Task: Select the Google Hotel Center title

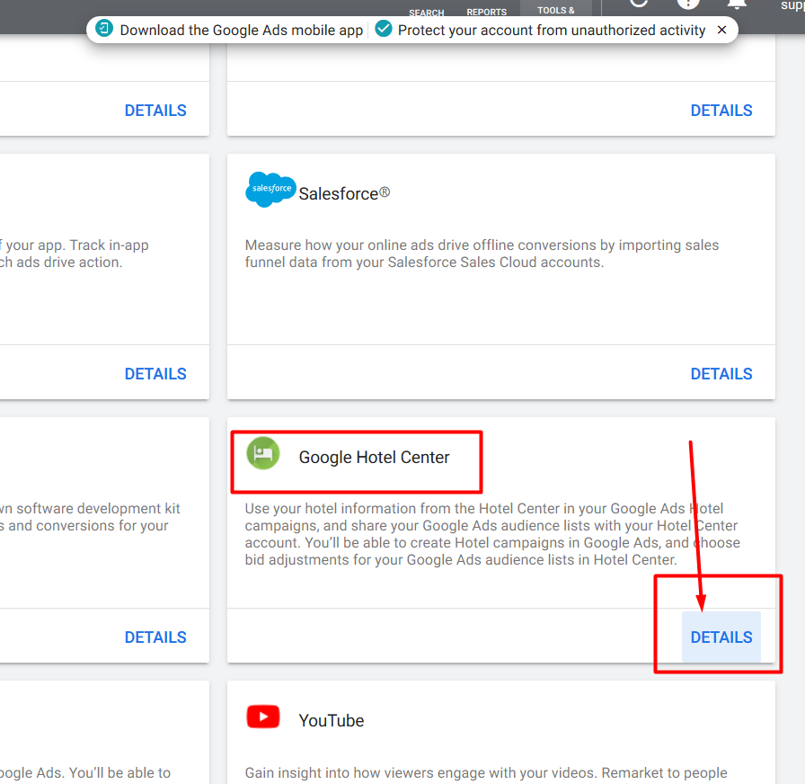Action: point(375,458)
